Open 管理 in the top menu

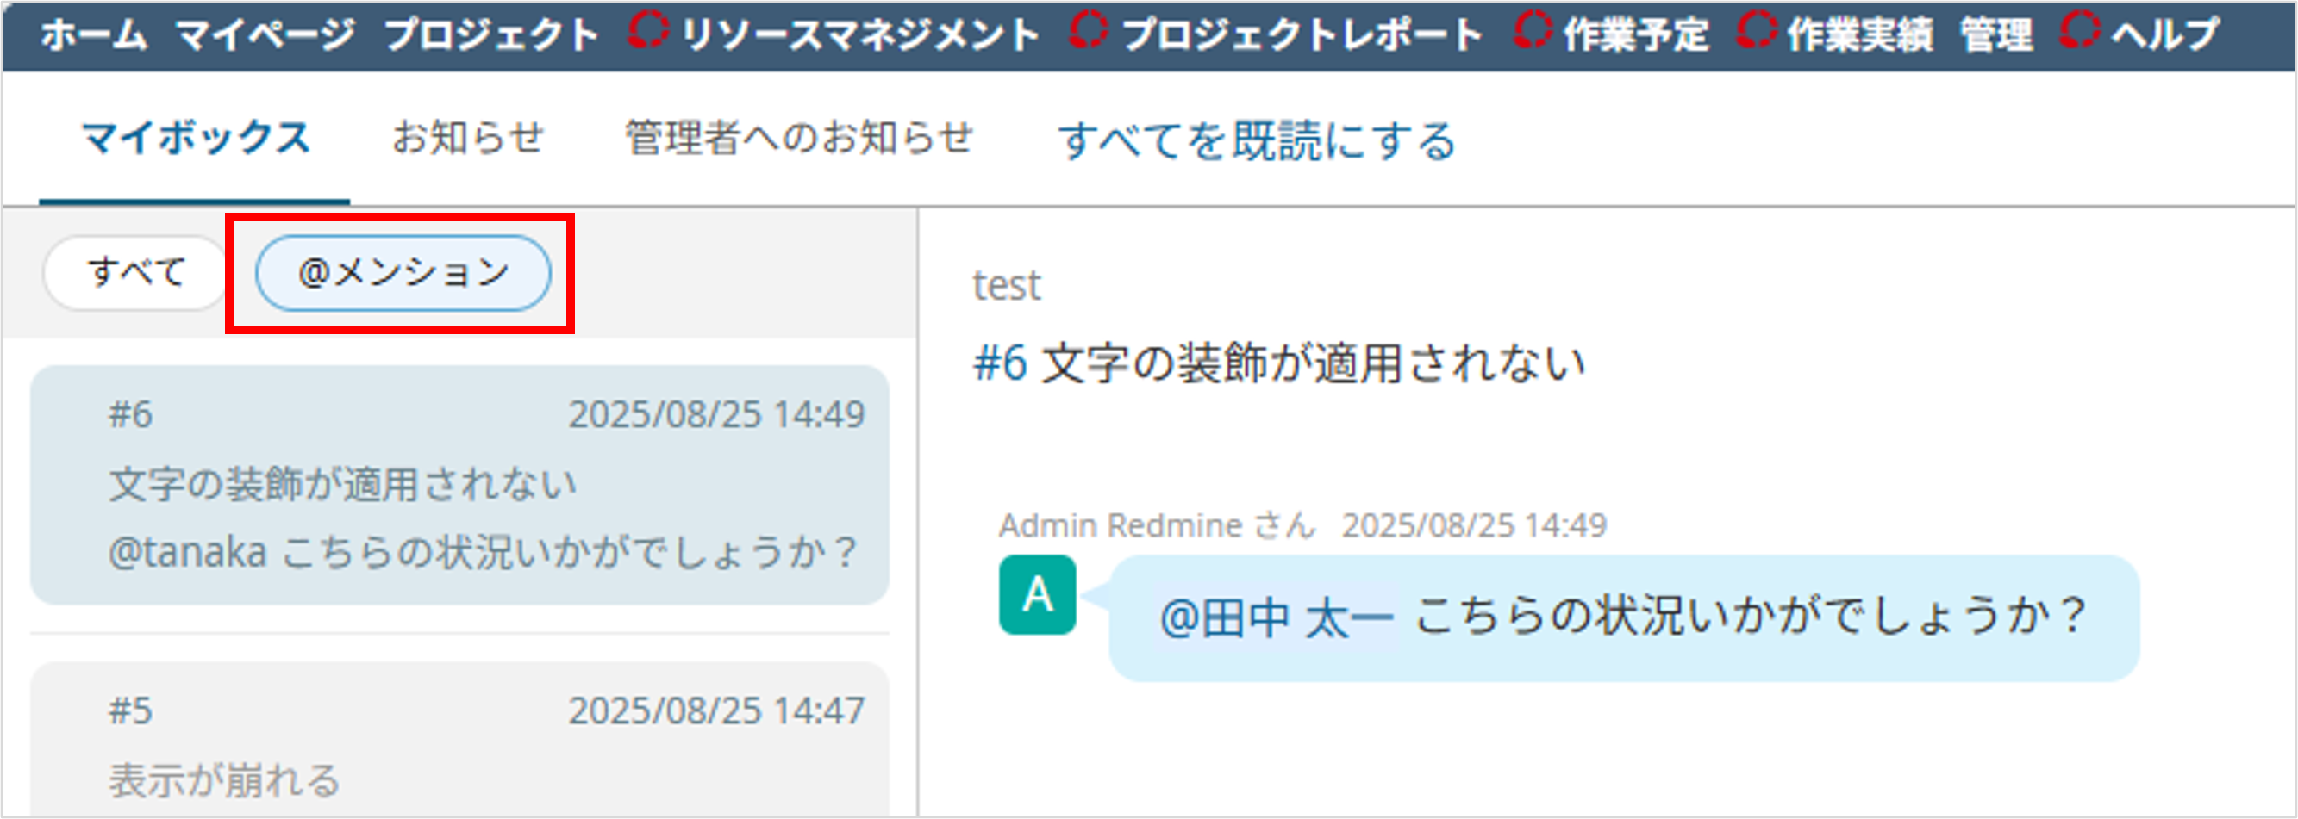pyautogui.click(x=1996, y=35)
